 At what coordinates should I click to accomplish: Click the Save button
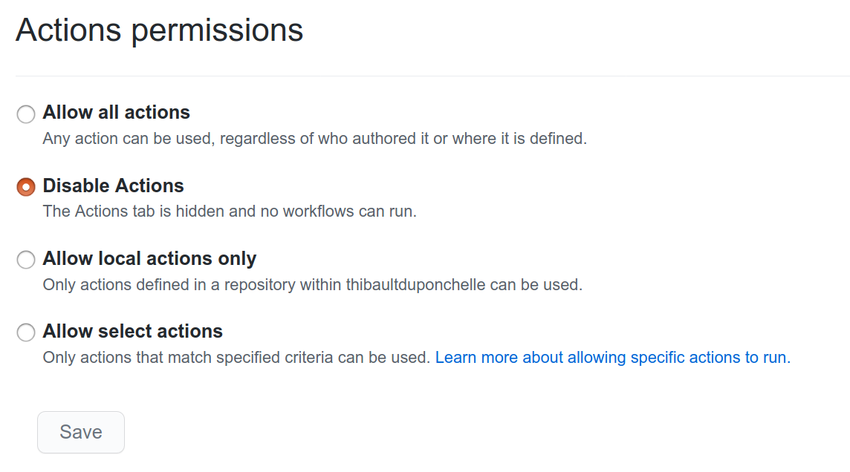[81, 432]
